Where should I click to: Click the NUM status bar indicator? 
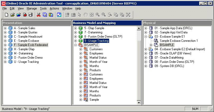pos(195,109)
